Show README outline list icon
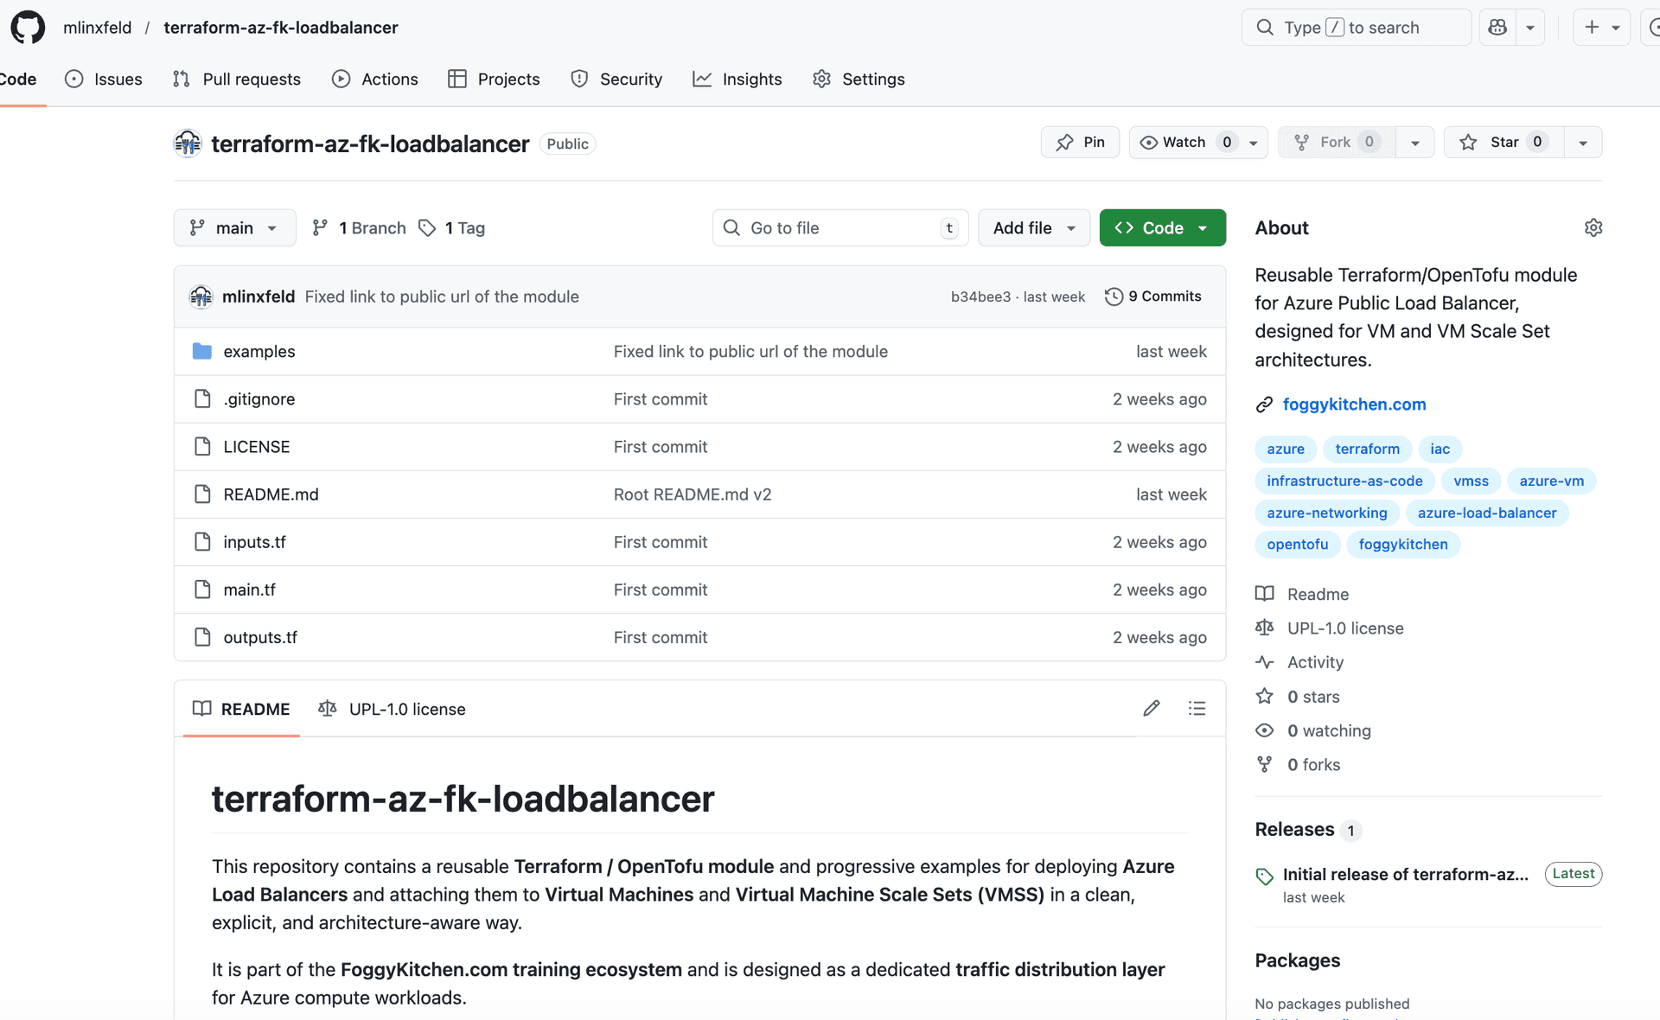1660x1020 pixels. point(1197,709)
